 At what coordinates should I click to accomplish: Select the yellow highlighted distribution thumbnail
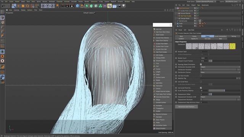pyautogui.click(x=232, y=46)
